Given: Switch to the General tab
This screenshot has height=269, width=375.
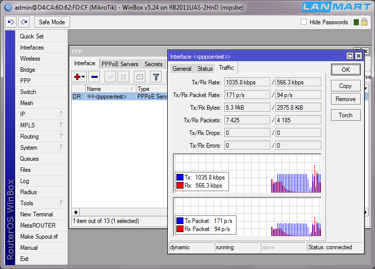Looking at the screenshot, I should tap(182, 69).
